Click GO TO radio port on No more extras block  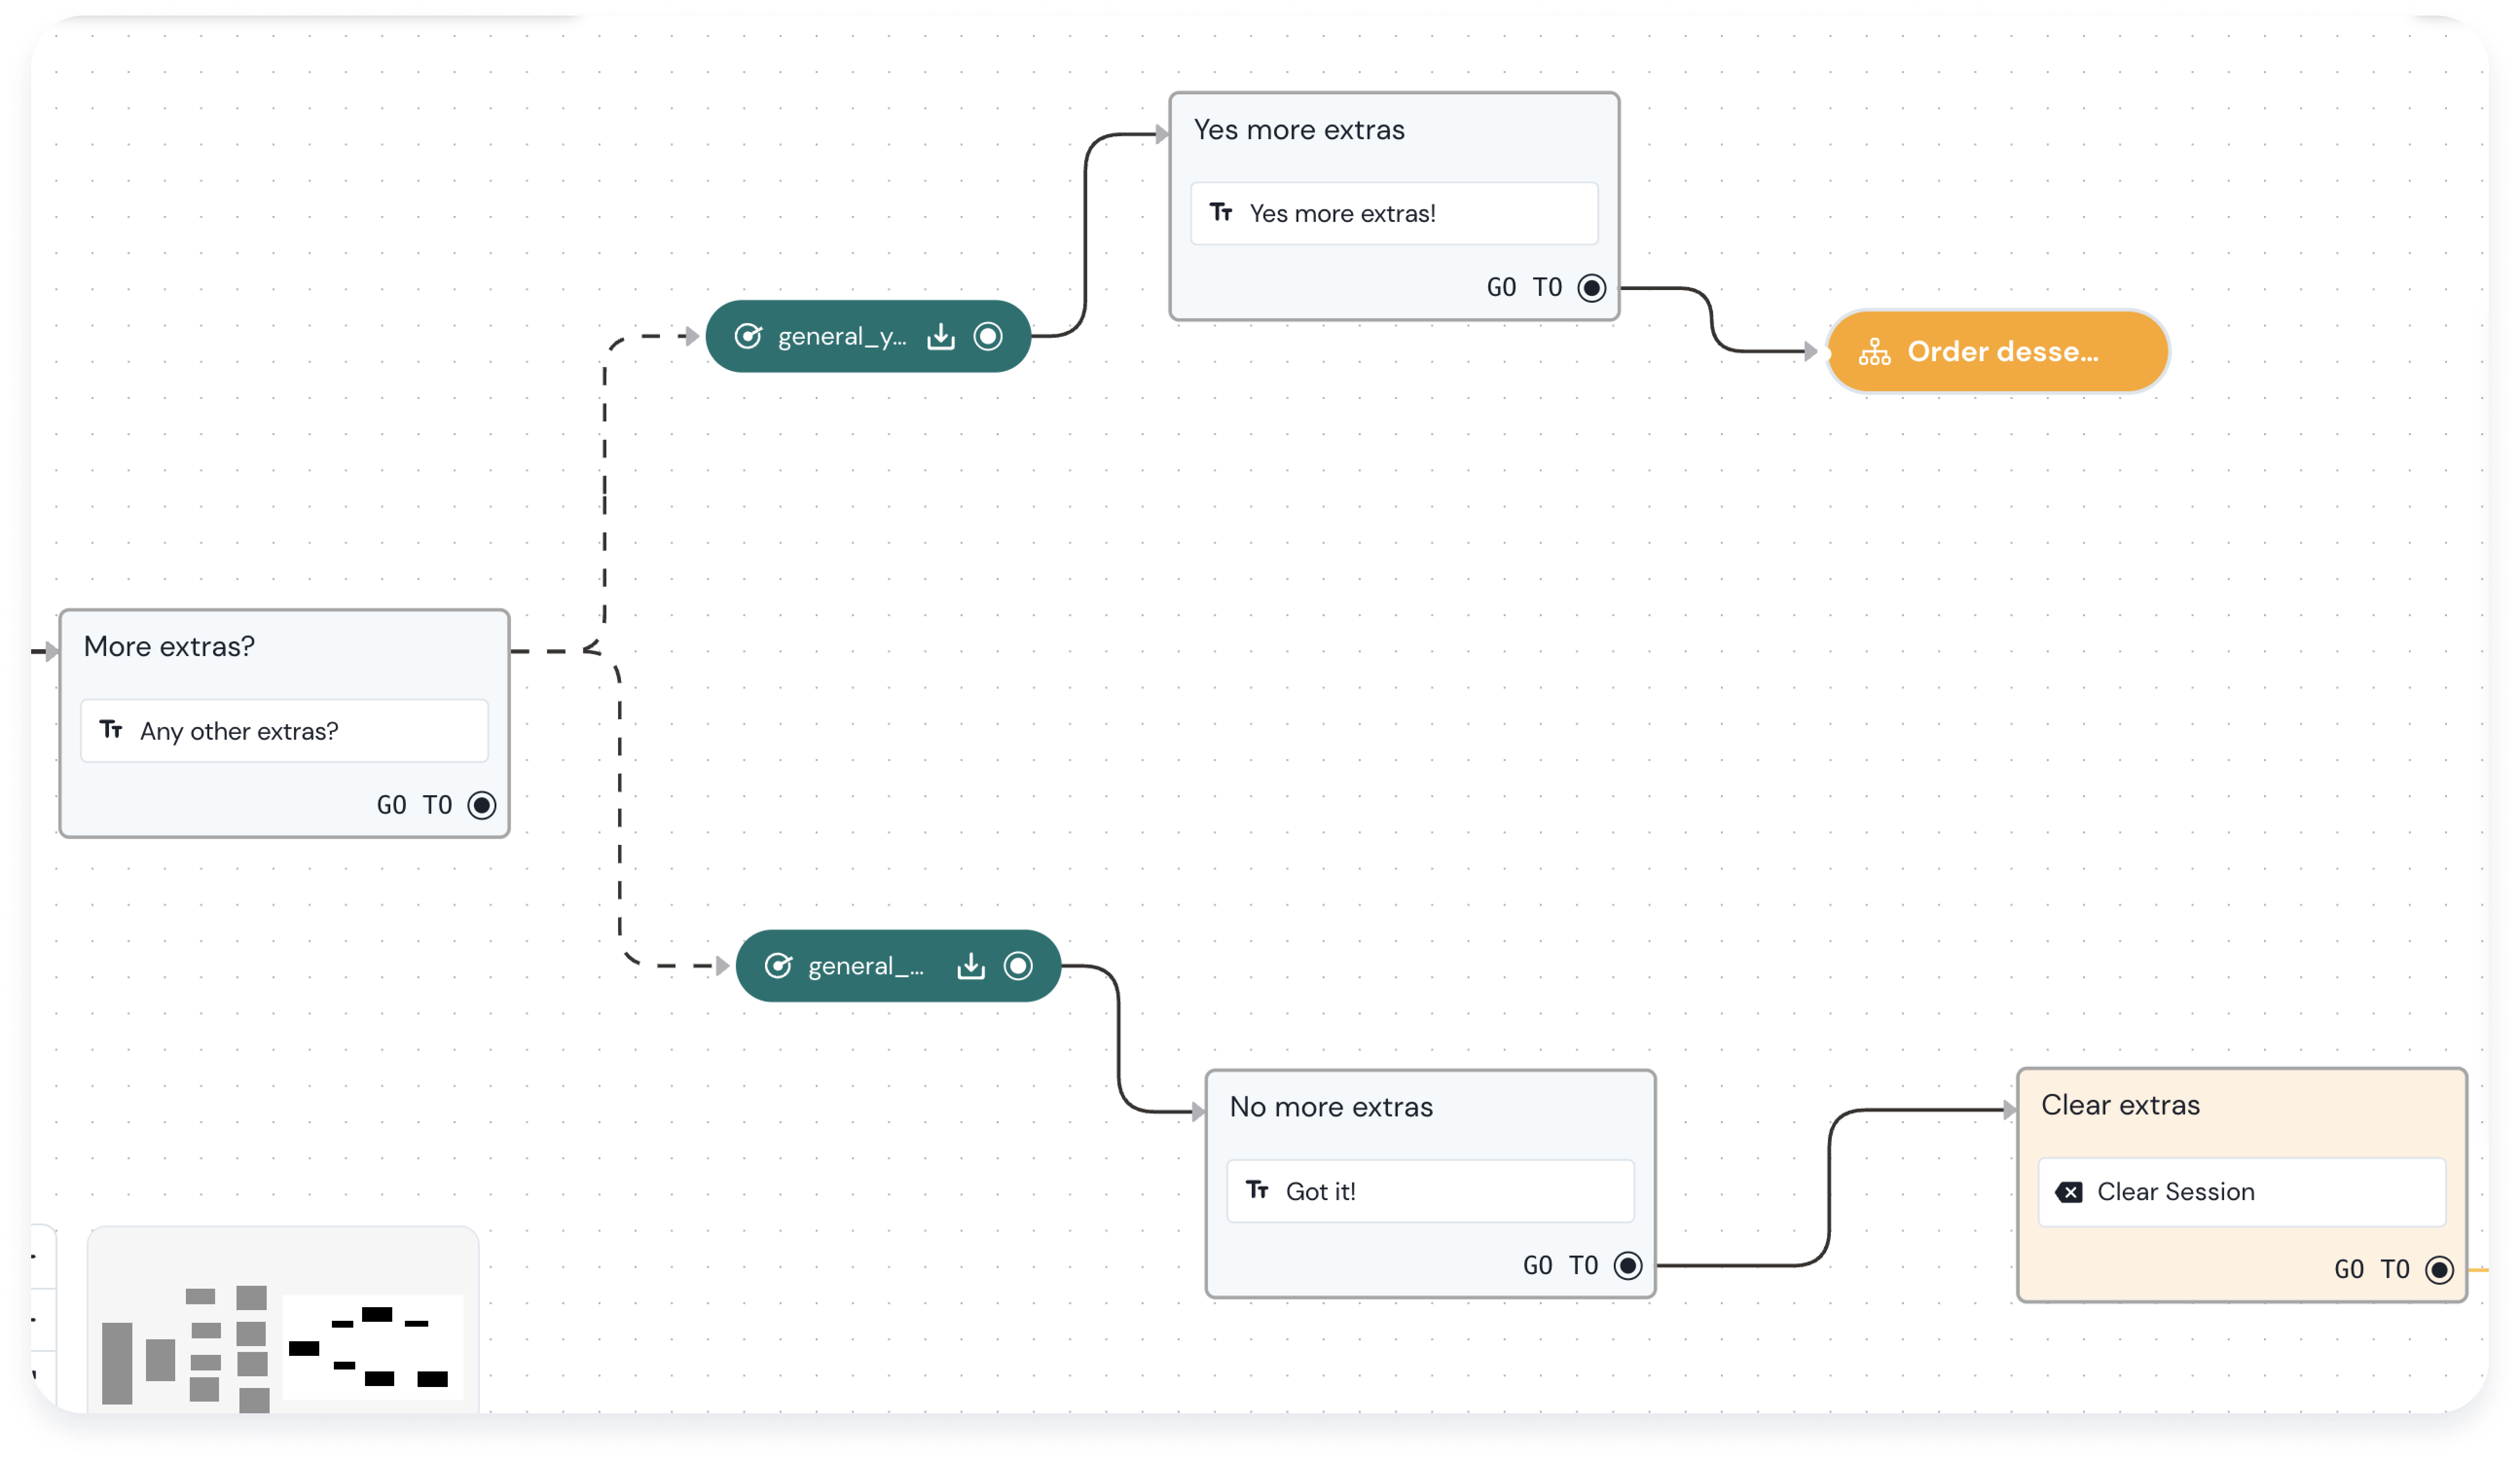point(1627,1266)
